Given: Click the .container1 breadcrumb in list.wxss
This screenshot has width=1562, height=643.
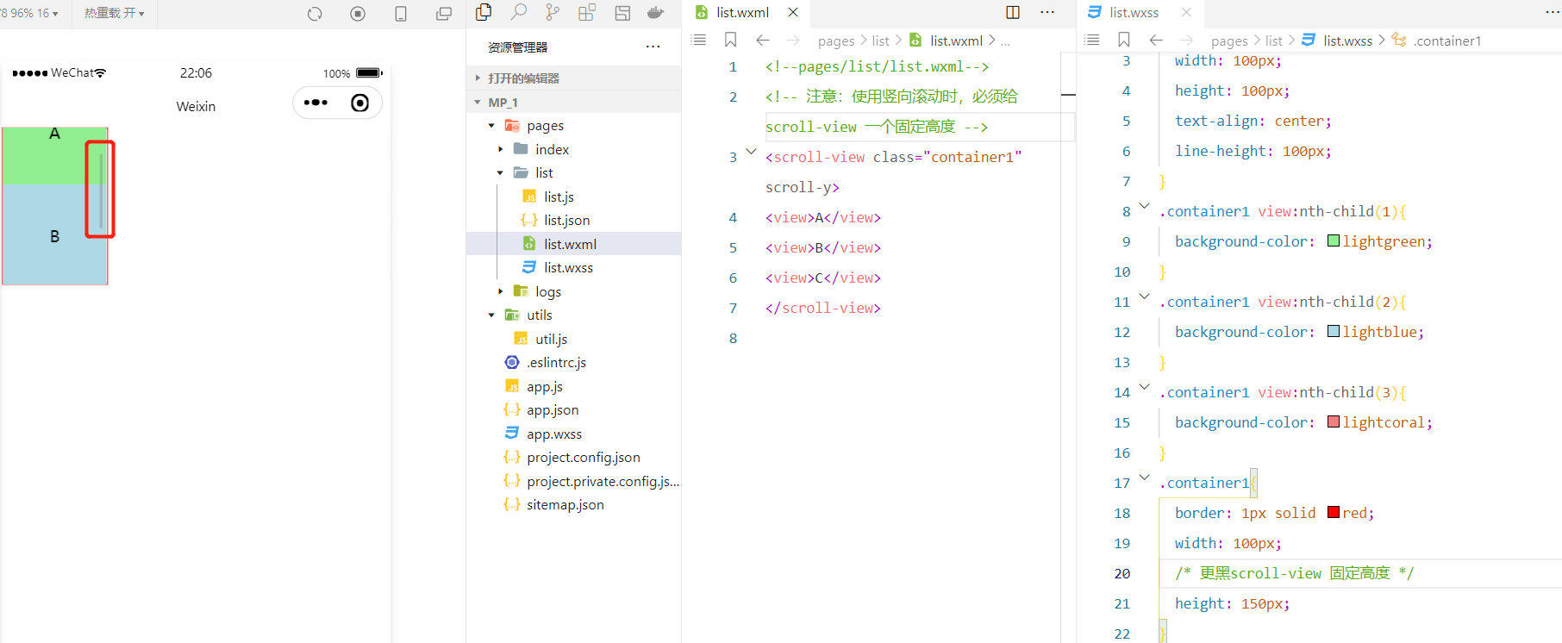Looking at the screenshot, I should coord(1446,41).
